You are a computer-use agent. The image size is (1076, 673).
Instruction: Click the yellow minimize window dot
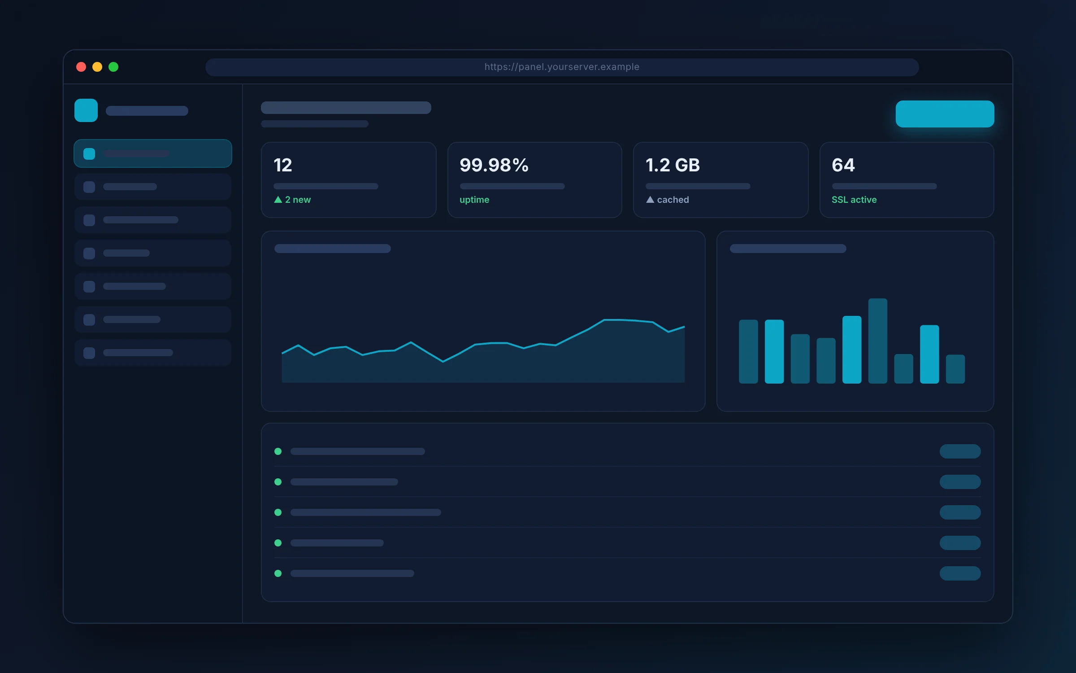[x=97, y=67]
